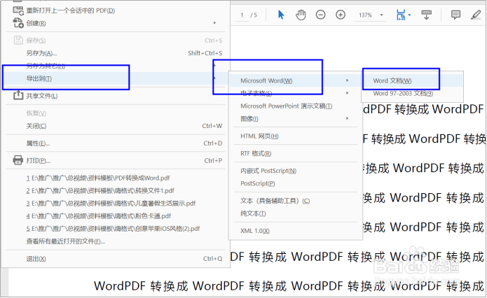
Task: Open recent file PDF转换成Word.pdf
Action: pyautogui.click(x=98, y=178)
